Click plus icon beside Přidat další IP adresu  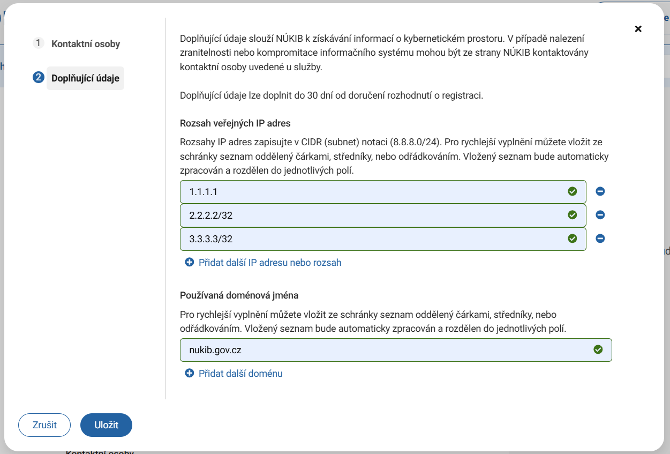click(189, 263)
